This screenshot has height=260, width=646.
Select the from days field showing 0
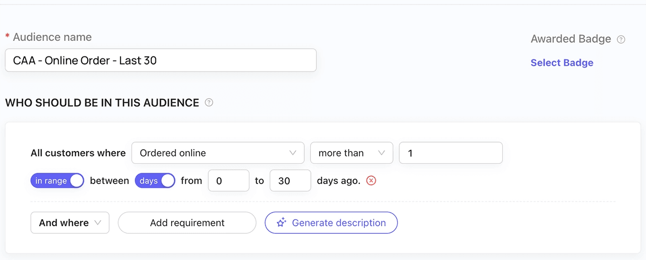click(229, 181)
